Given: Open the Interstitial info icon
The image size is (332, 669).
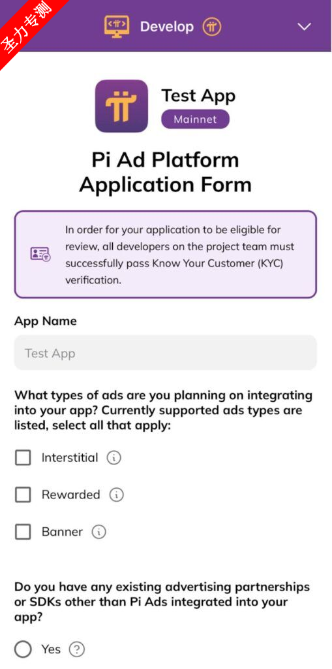Looking at the screenshot, I should pos(113,458).
